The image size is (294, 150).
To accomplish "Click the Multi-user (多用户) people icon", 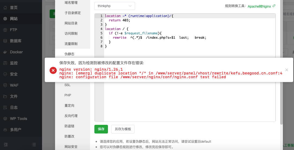I will pos(5,130).
